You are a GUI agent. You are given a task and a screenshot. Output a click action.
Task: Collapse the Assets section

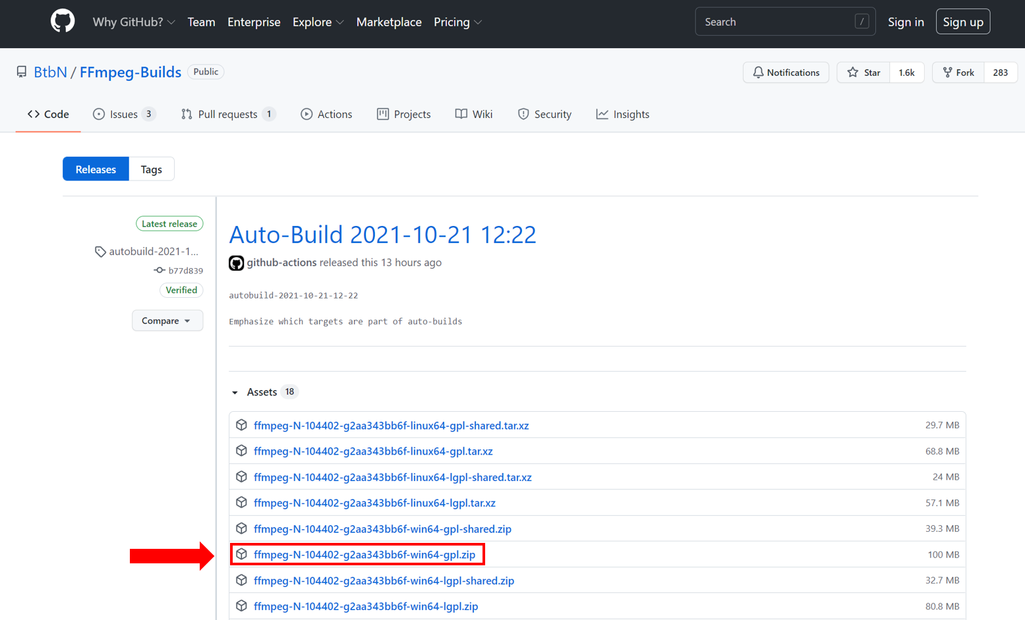pyautogui.click(x=235, y=392)
